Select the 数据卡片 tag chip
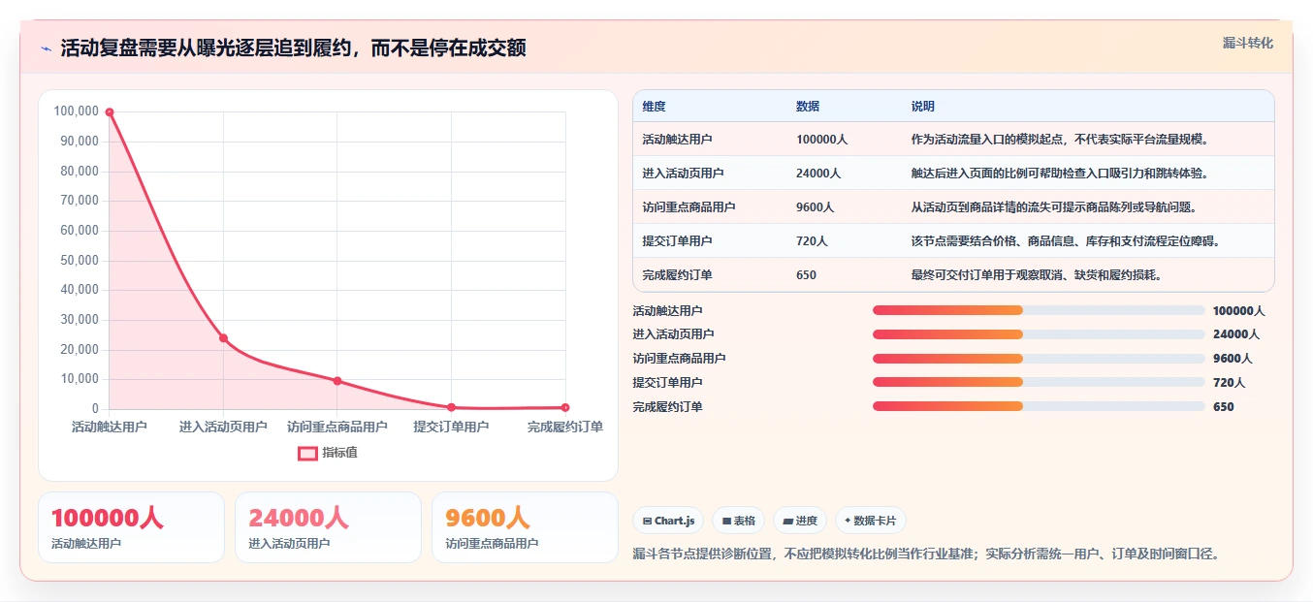Image resolution: width=1313 pixels, height=602 pixels. (x=871, y=521)
